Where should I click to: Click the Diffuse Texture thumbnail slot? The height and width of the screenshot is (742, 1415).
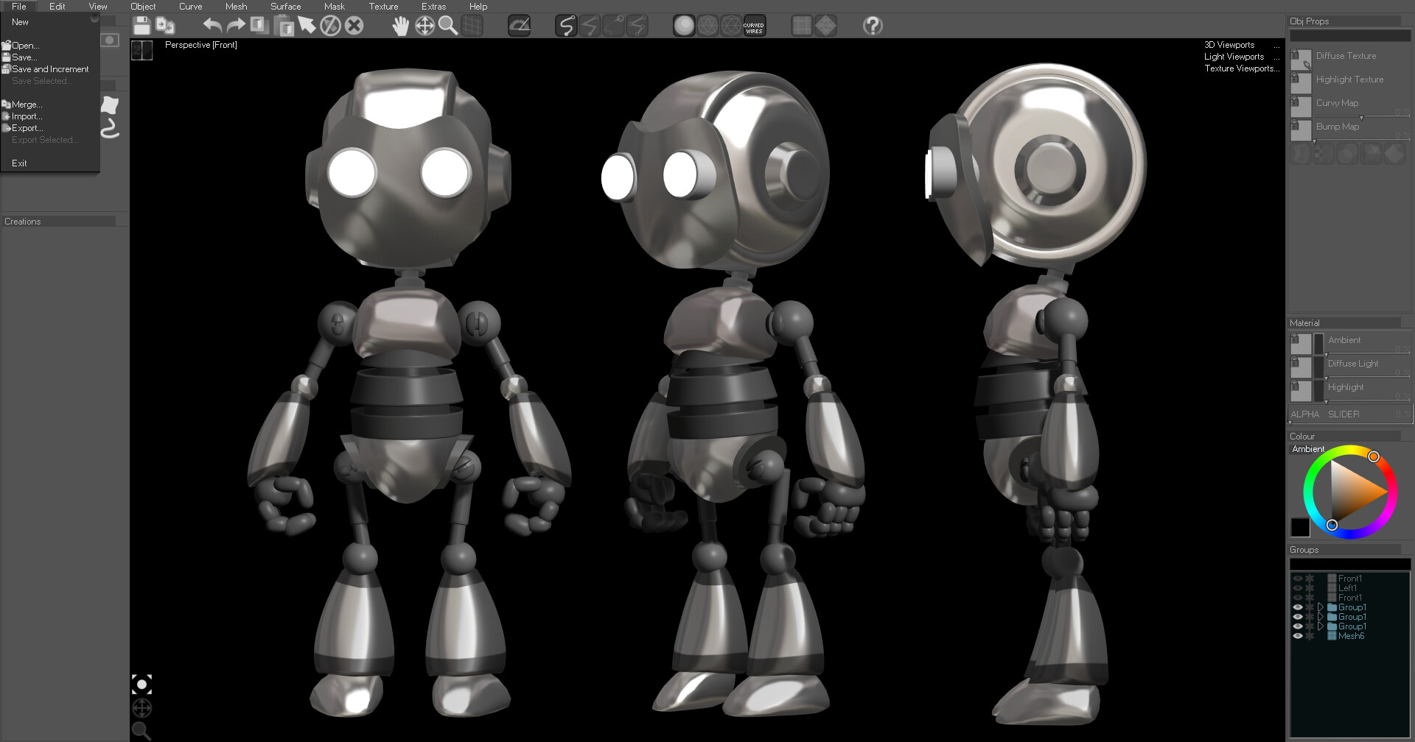point(1301,58)
